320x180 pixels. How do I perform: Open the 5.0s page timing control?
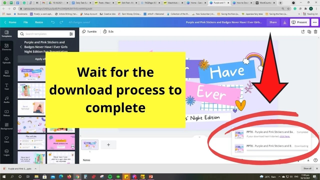click(108, 31)
